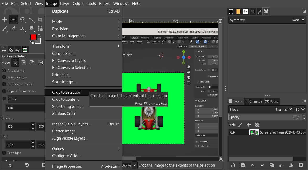
Task: Enable the Highlight checkbox
Action: (4, 153)
